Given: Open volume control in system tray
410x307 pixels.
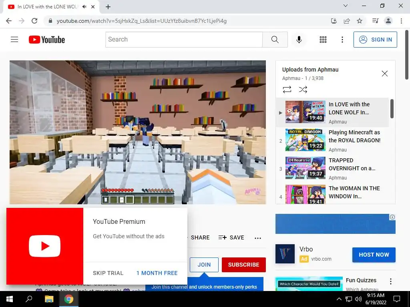Looking at the screenshot, I should point(358,299).
